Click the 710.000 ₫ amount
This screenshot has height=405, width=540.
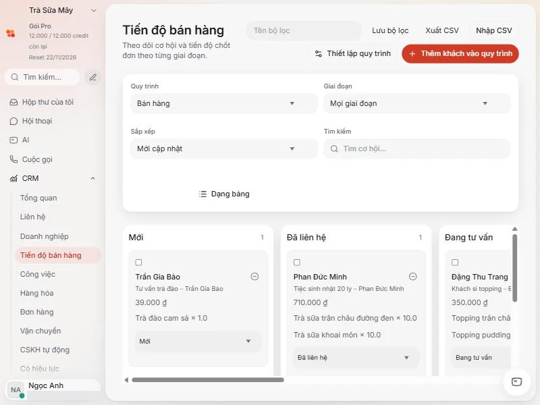pos(310,302)
